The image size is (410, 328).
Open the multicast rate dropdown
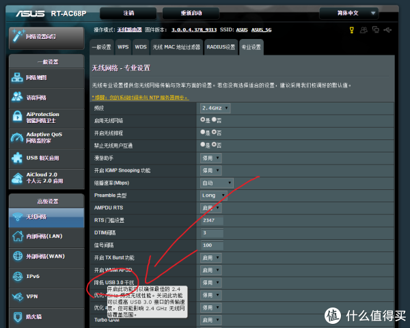tap(217, 183)
